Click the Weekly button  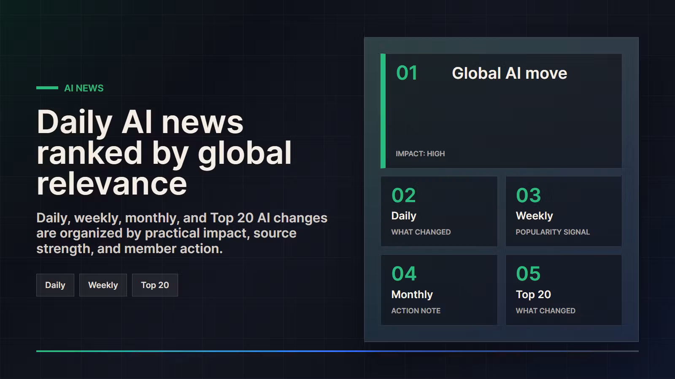coord(103,285)
